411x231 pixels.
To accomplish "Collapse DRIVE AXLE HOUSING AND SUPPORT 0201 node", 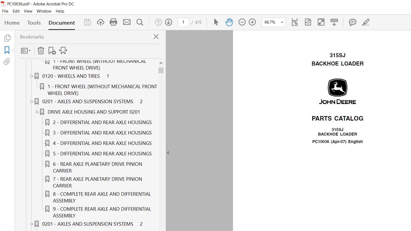I will [x=37, y=112].
